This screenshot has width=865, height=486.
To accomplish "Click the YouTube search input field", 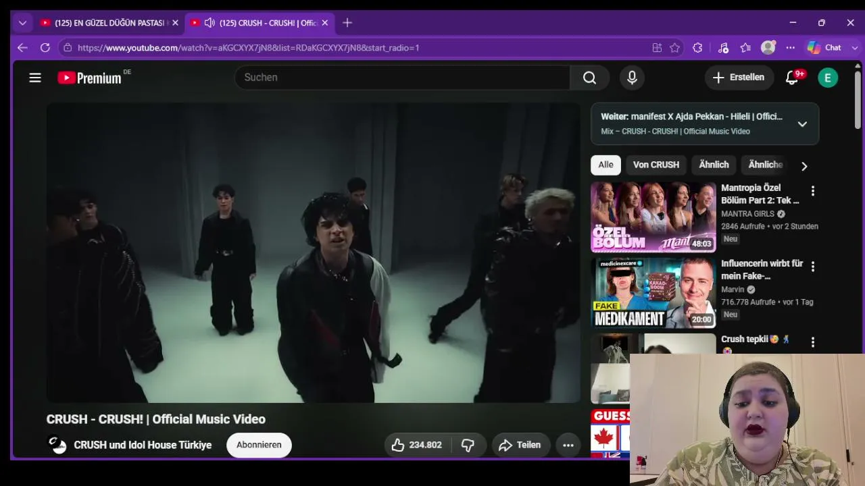I will click(x=402, y=78).
